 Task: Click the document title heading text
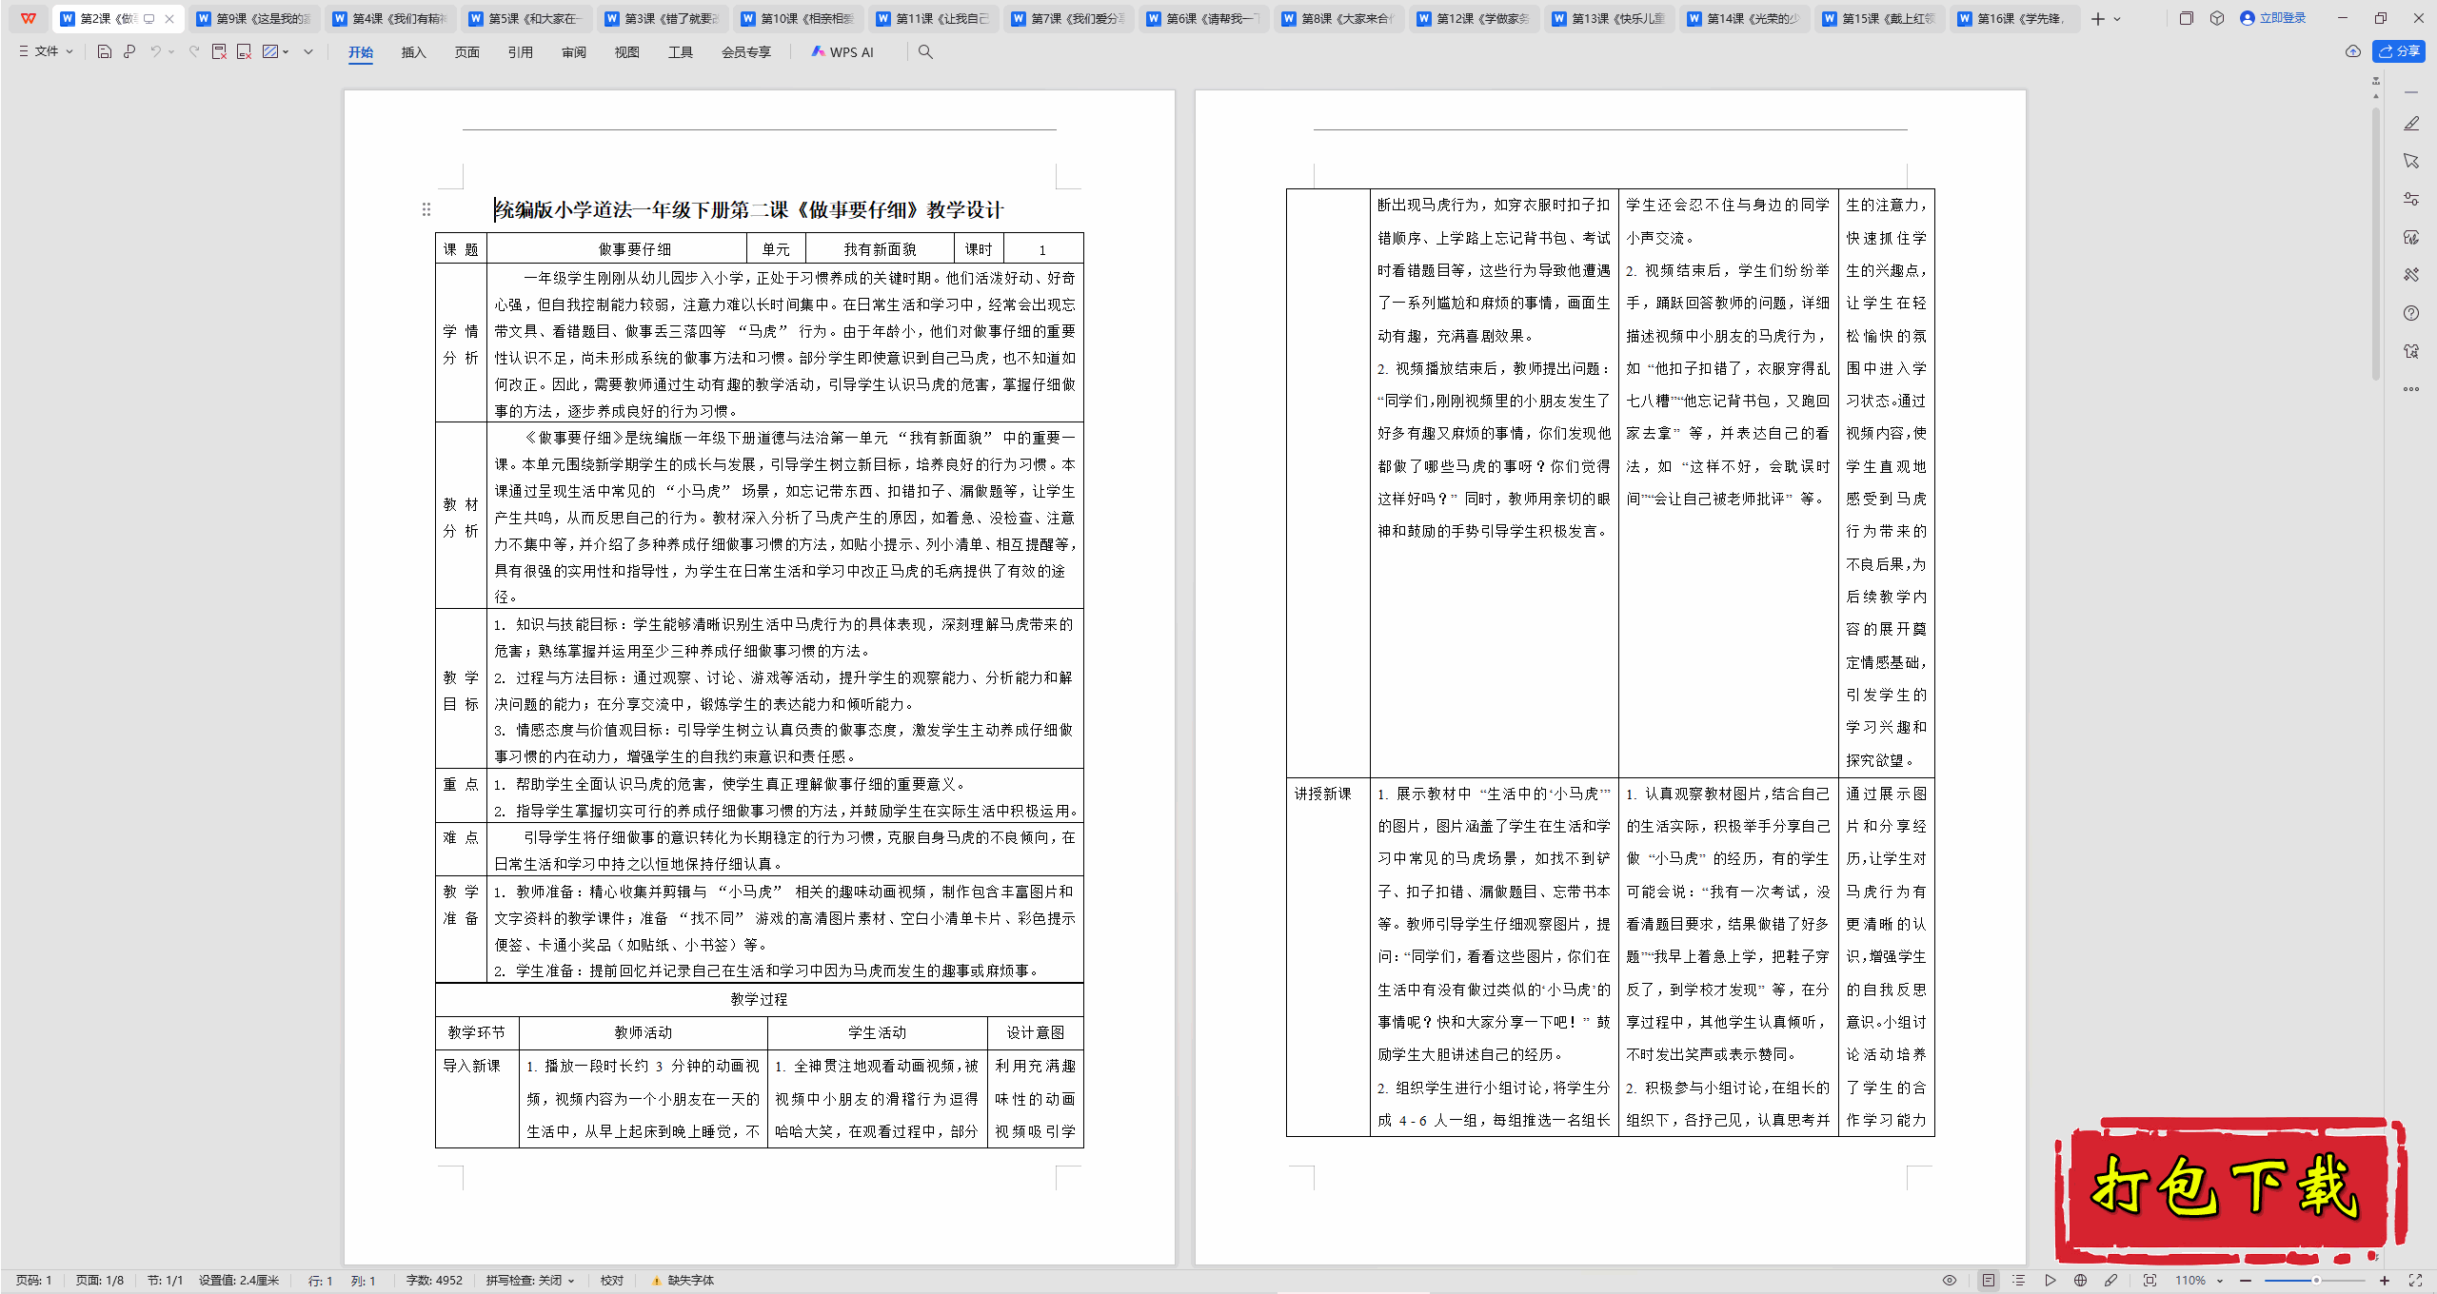point(749,210)
